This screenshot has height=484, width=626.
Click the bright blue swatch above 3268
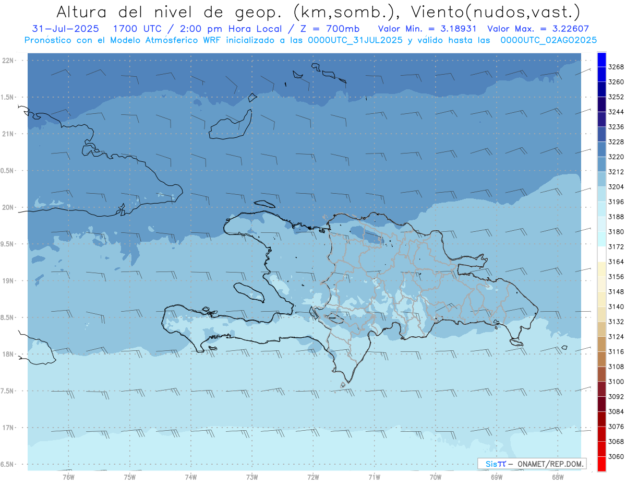point(601,60)
